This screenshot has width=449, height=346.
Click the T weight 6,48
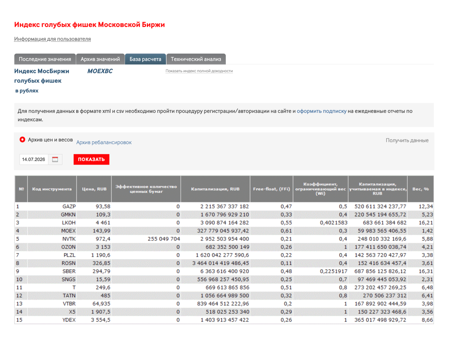(427, 287)
